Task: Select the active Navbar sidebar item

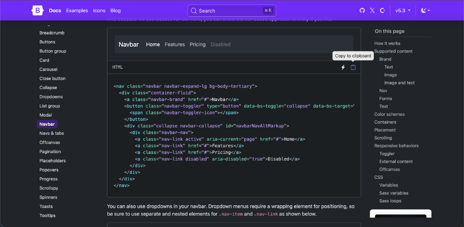Action: [47, 124]
